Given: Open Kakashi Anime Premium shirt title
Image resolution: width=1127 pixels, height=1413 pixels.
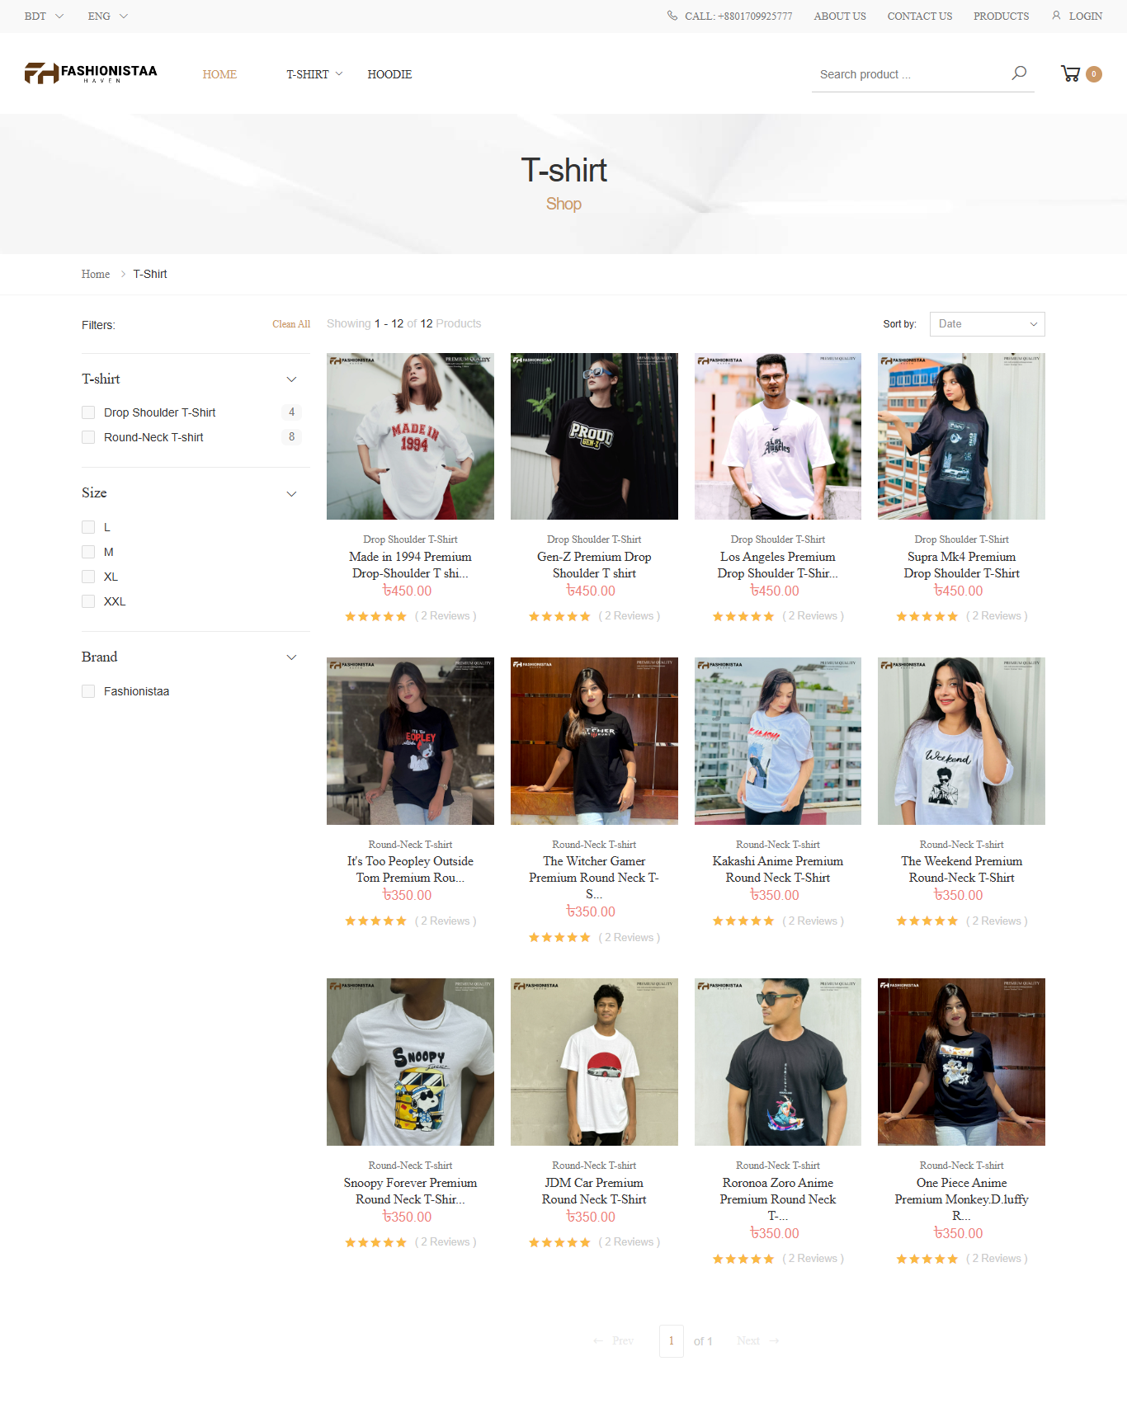Looking at the screenshot, I should [x=778, y=869].
